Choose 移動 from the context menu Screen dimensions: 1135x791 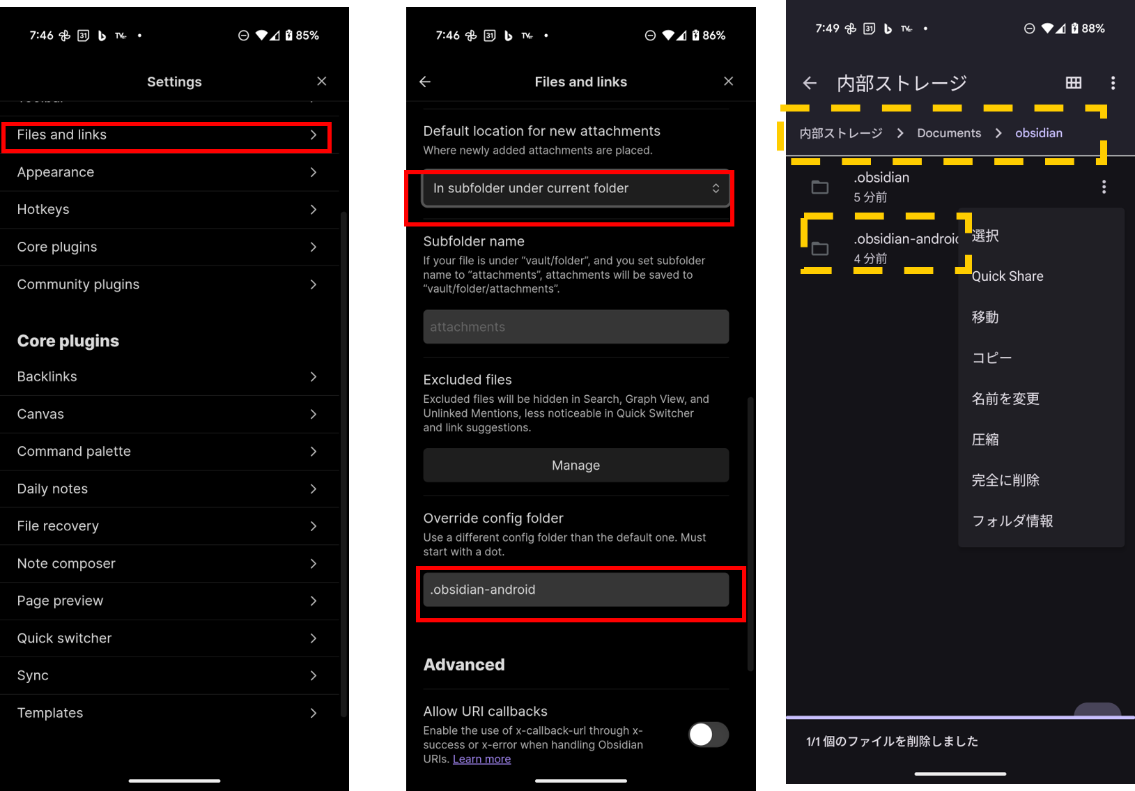click(1041, 317)
